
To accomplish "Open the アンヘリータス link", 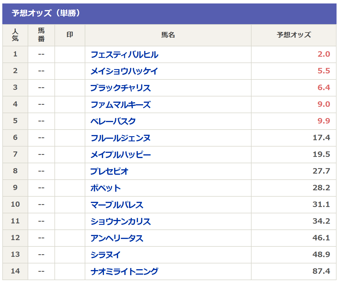I will (117, 238).
